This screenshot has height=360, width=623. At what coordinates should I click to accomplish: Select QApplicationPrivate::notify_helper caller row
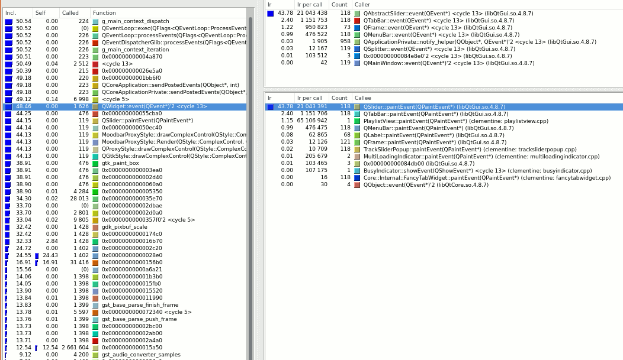(x=444, y=42)
